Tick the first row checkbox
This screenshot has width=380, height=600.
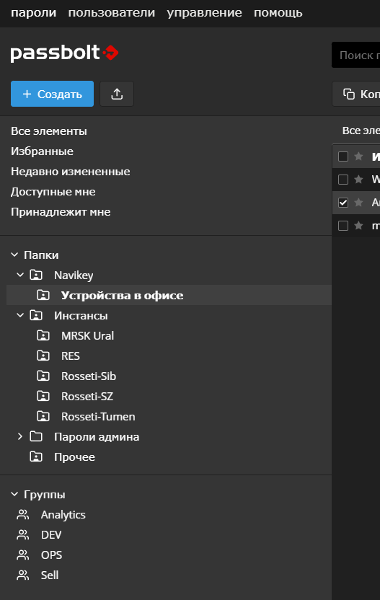343,156
